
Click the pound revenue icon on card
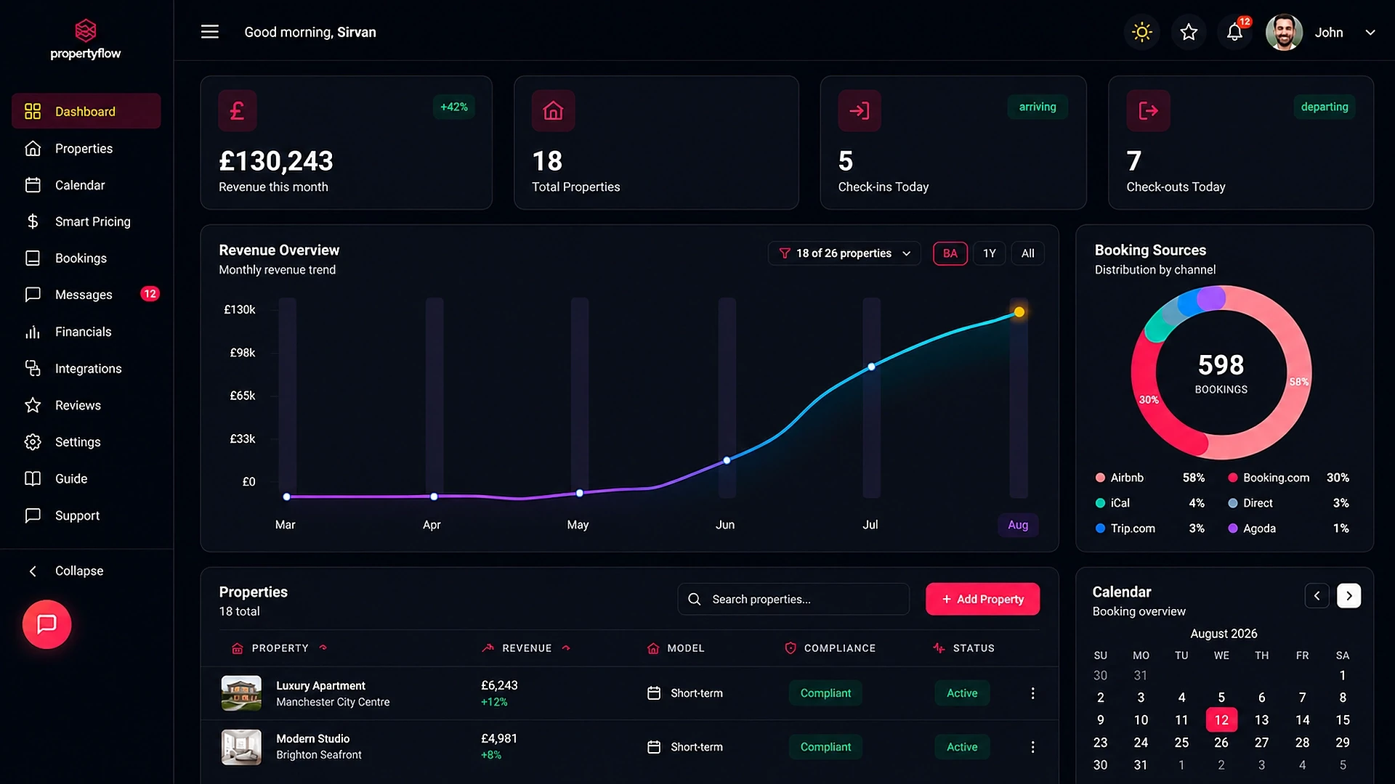(238, 110)
